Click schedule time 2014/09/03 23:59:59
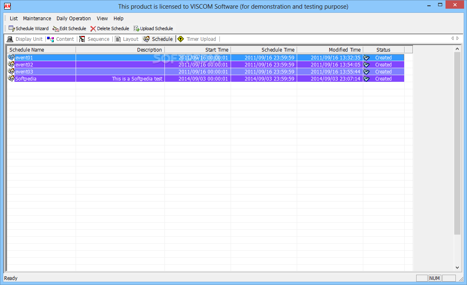Image resolution: width=467 pixels, height=285 pixels. [269, 78]
